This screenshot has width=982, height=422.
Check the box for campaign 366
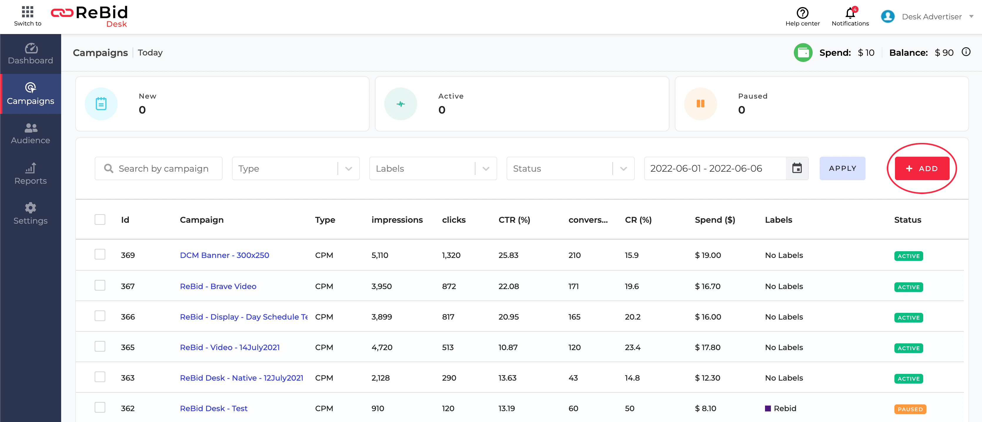(x=100, y=316)
